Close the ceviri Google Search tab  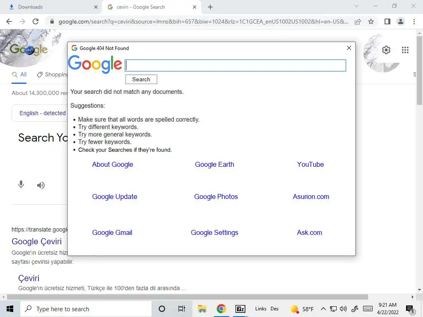coord(195,7)
